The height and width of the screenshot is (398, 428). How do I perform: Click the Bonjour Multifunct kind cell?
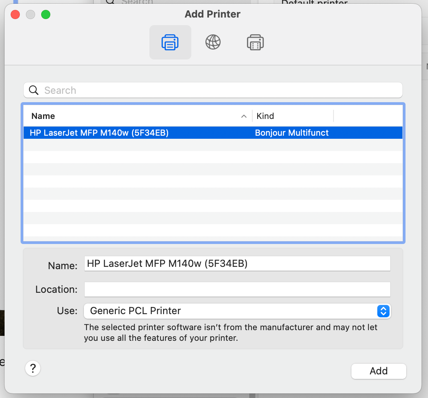(292, 133)
